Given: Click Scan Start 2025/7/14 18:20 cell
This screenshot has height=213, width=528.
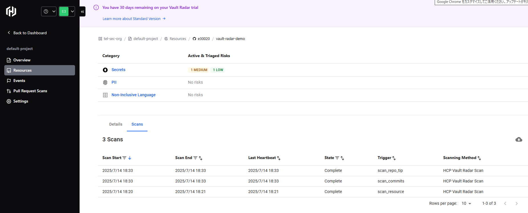Looking at the screenshot, I should pyautogui.click(x=118, y=192).
